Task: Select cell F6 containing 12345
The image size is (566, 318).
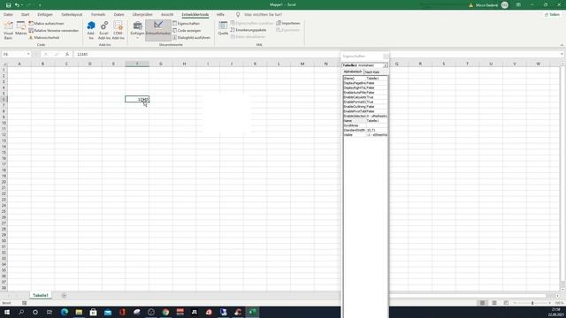Action: pyautogui.click(x=137, y=99)
